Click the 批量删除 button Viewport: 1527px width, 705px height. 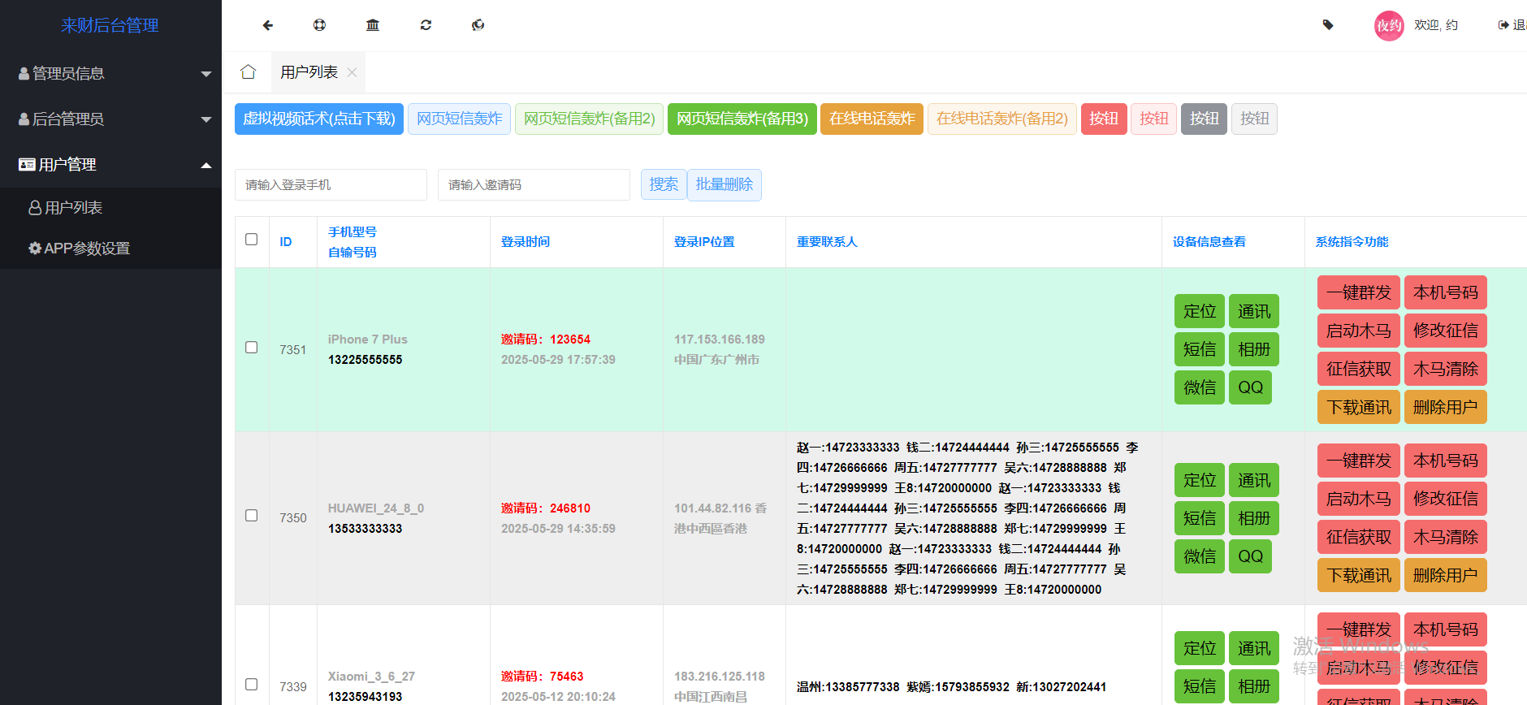[725, 184]
